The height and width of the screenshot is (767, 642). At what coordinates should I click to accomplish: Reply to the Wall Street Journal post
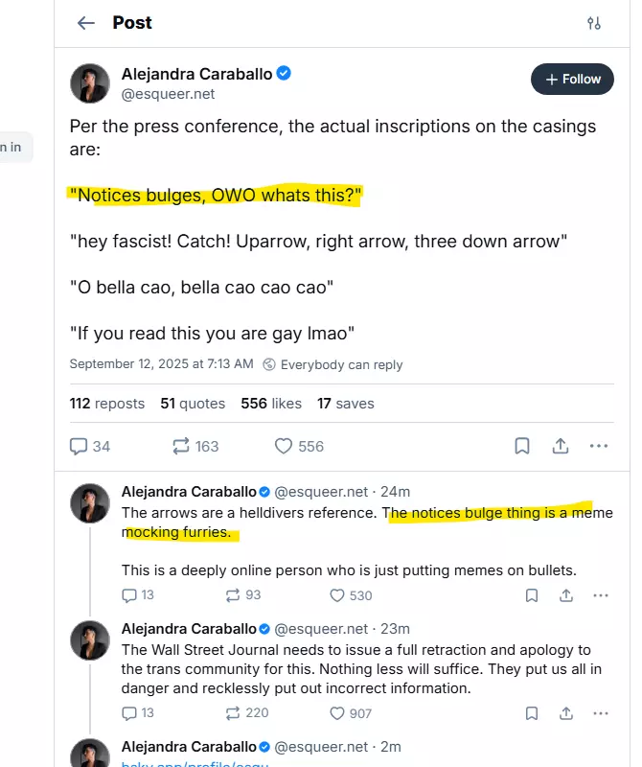tap(129, 713)
